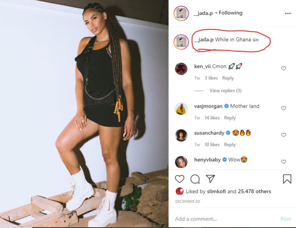Reply to ken_vii's comment
The image size is (296, 228).
click(x=228, y=78)
